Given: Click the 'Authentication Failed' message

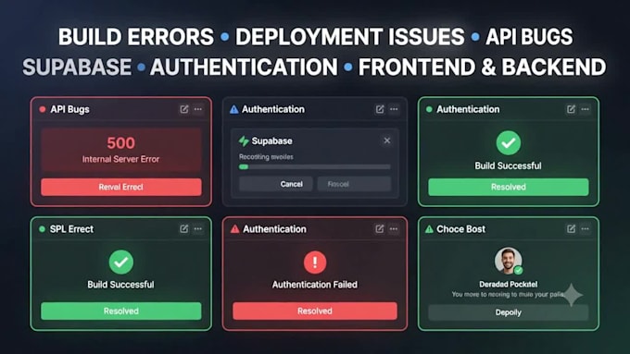Looking at the screenshot, I should click(315, 285).
